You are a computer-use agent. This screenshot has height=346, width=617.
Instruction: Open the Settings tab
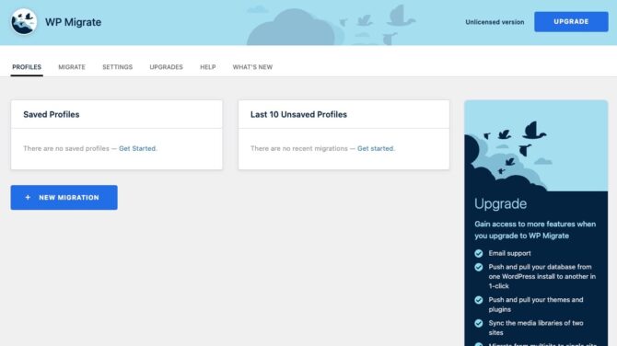(x=117, y=67)
